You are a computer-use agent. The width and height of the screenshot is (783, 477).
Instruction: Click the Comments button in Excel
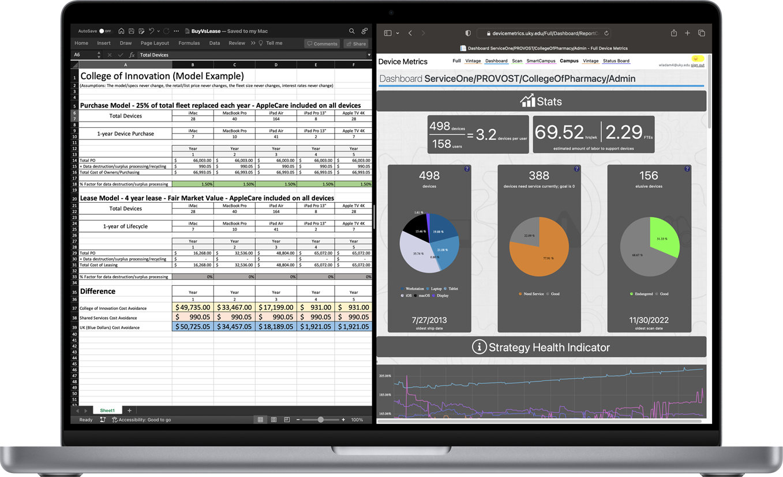(322, 44)
